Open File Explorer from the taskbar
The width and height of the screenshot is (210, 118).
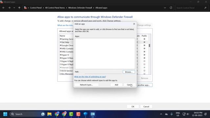(x=50, y=114)
